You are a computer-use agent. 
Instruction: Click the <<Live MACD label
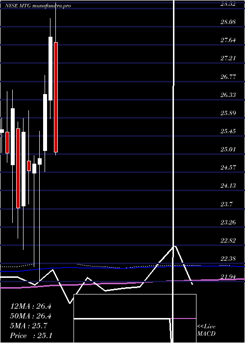[x=206, y=330]
